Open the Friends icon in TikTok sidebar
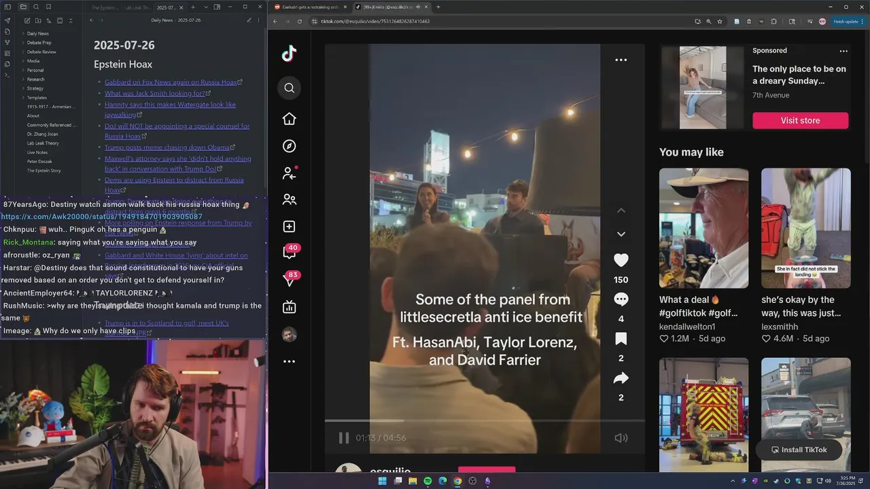This screenshot has height=489, width=870. (x=290, y=200)
